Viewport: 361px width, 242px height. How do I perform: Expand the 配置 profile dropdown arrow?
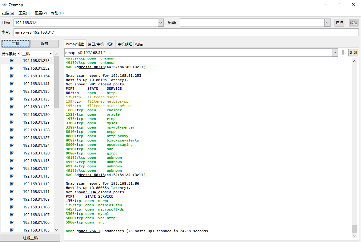[327, 23]
